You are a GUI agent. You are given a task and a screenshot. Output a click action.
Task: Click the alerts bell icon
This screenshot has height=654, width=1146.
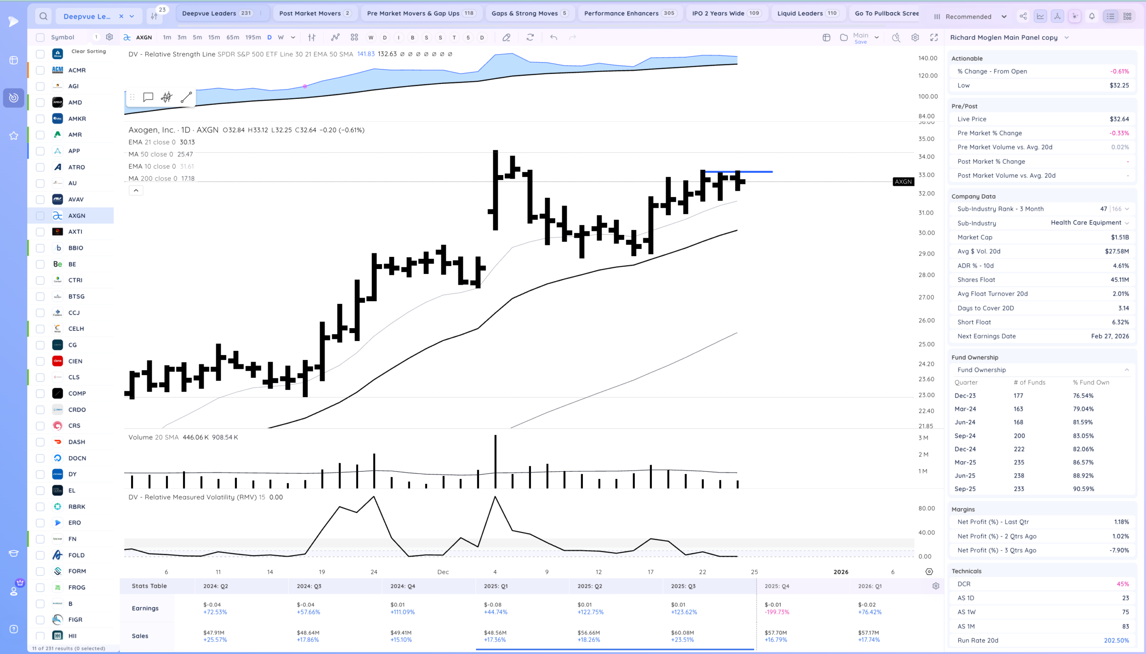coord(1092,16)
